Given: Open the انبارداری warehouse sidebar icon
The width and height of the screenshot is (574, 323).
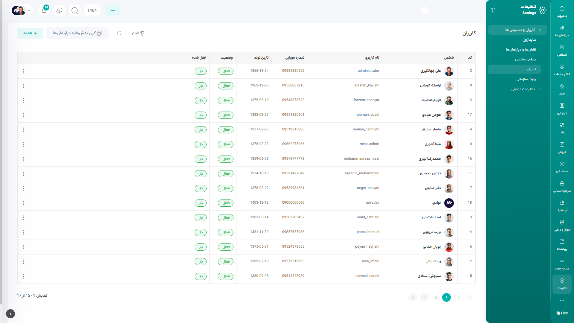Looking at the screenshot, I should click(562, 109).
